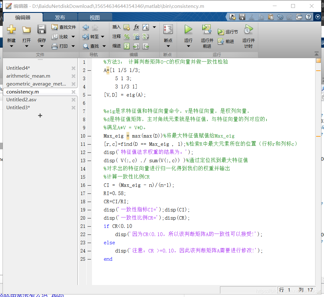Click the quick access switch windows icon

click(x=299, y=17)
